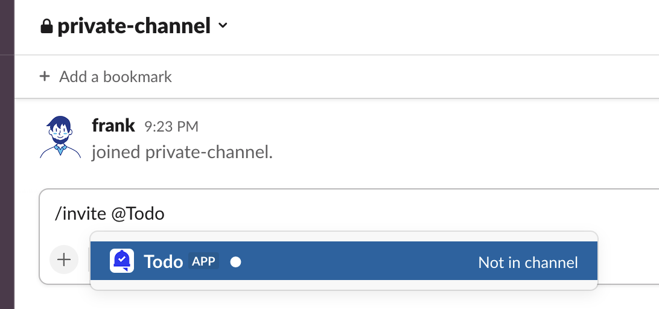Click the Todo app bell icon in suggestions
This screenshot has width=659, height=309.
tap(122, 261)
